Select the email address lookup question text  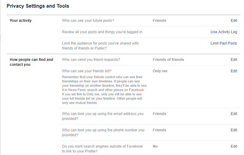pos(103,116)
